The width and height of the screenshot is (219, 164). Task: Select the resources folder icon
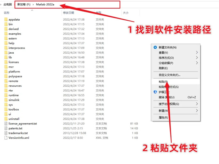point(6,86)
